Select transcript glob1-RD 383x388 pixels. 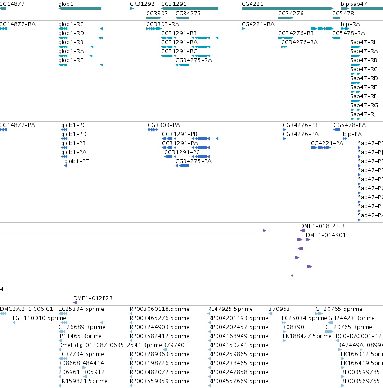pyautogui.click(x=81, y=38)
